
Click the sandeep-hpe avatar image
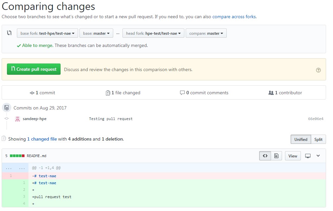pyautogui.click(x=18, y=119)
